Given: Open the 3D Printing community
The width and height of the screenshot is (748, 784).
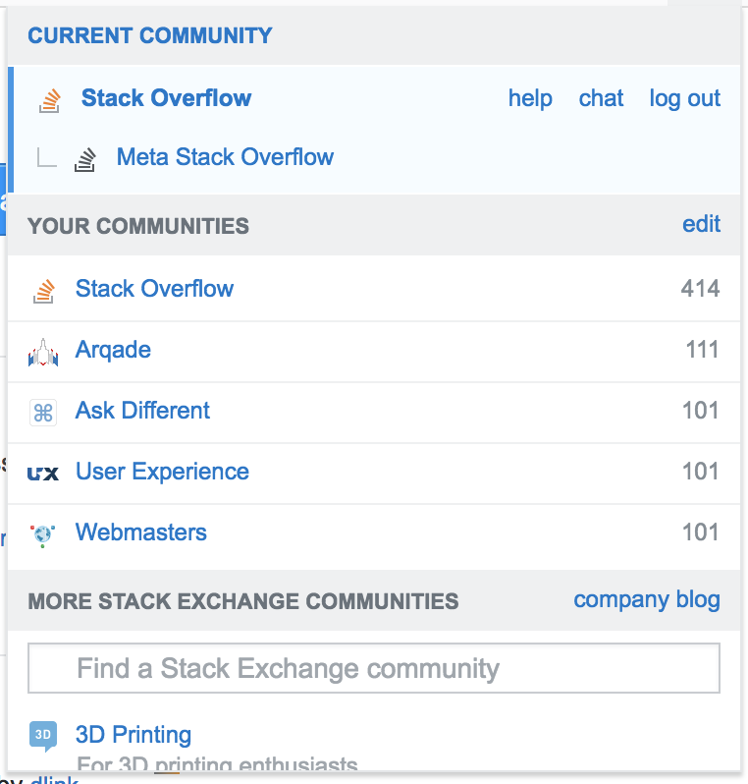Looking at the screenshot, I should (x=134, y=735).
